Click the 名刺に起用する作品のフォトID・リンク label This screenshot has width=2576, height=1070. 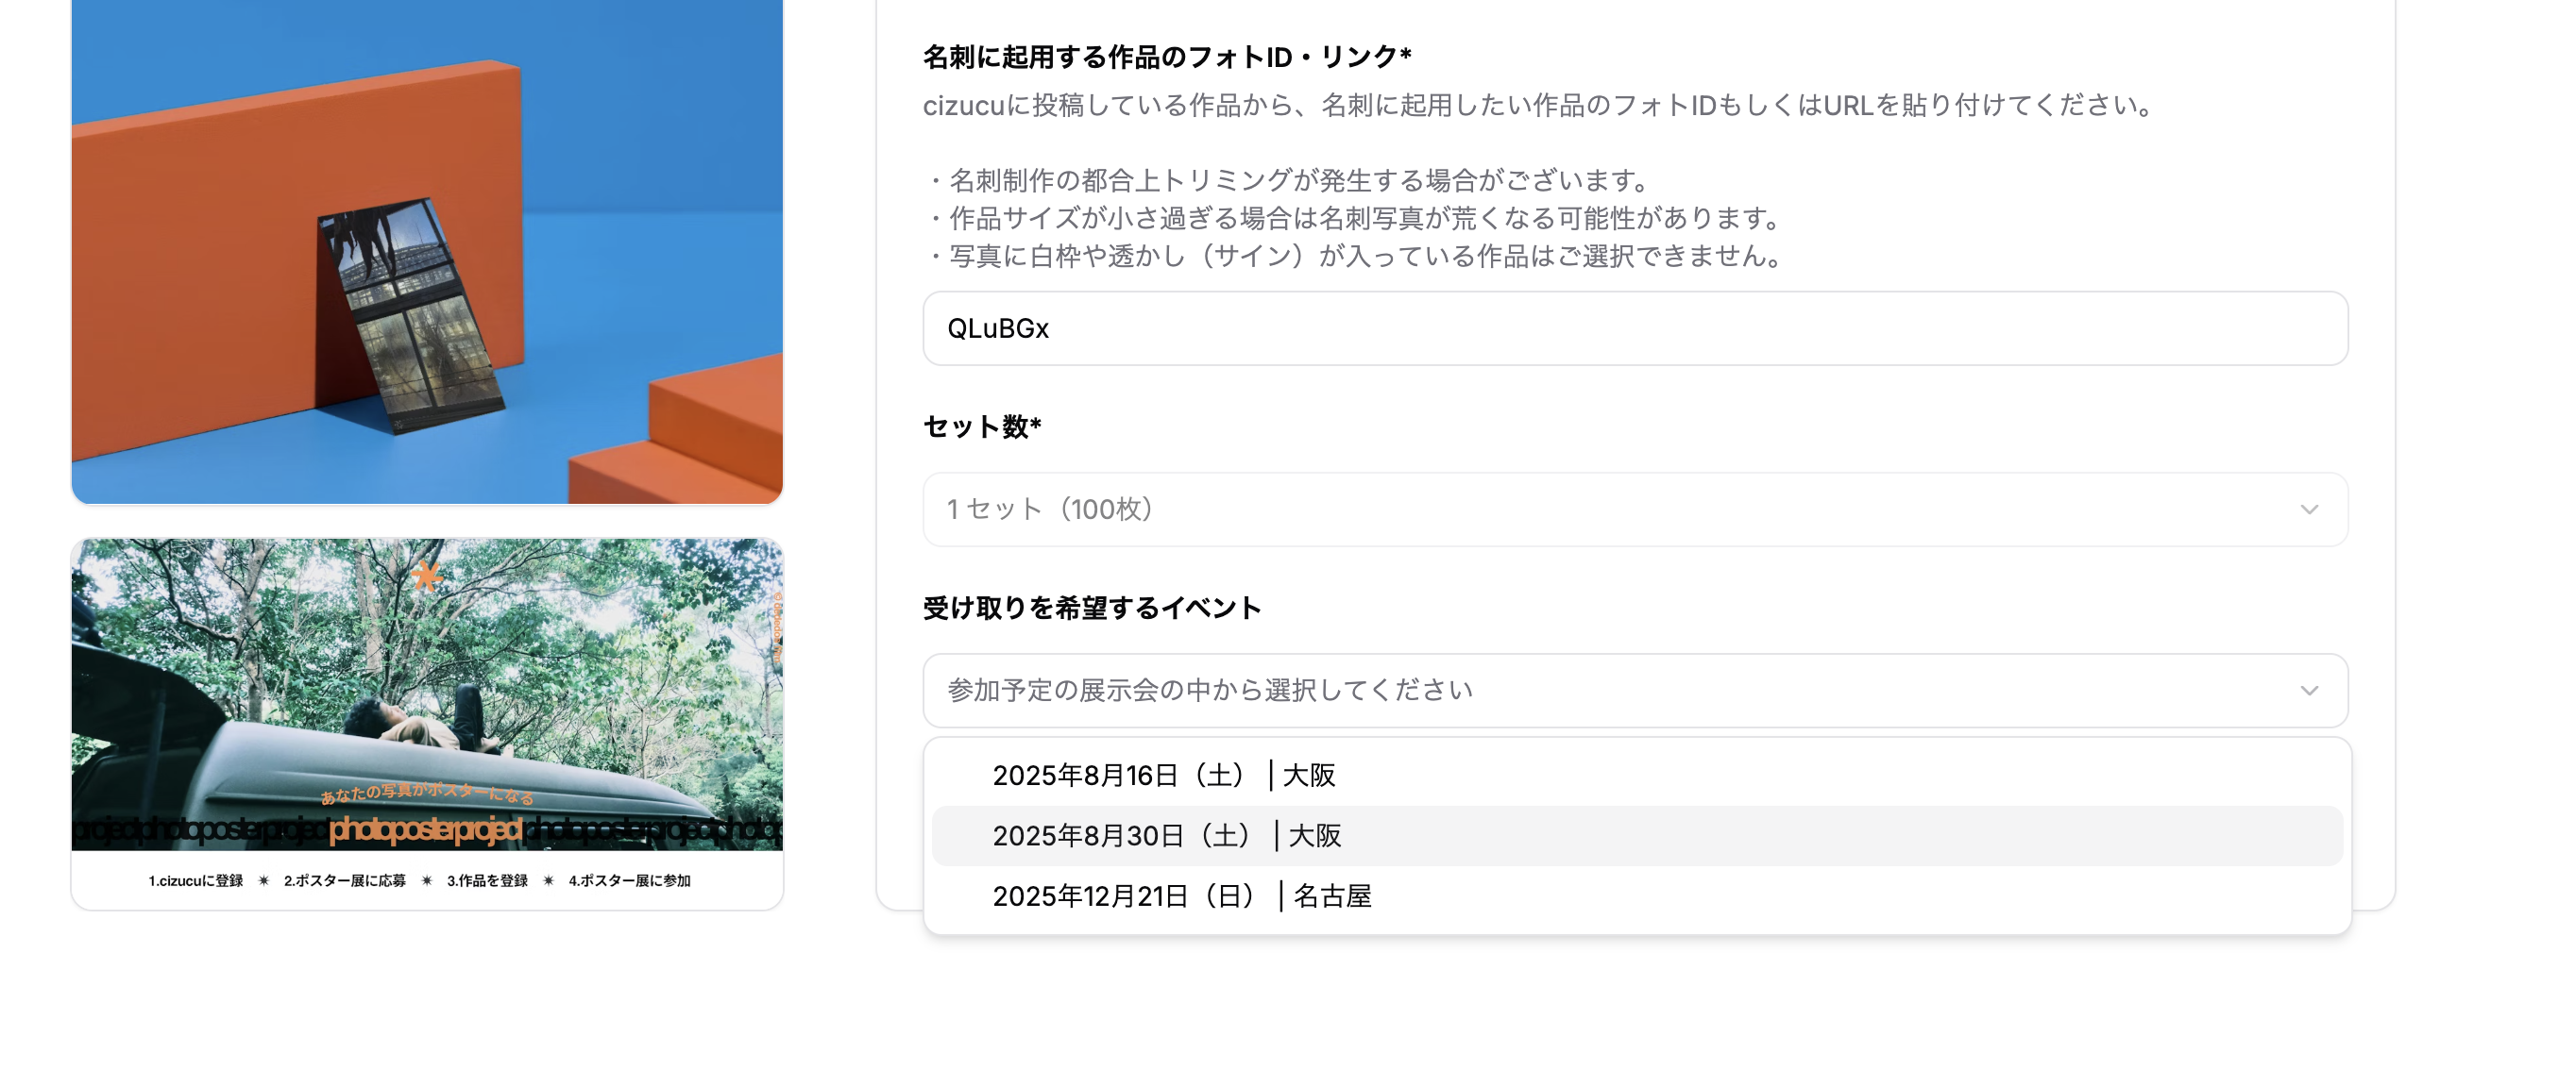1166,57
